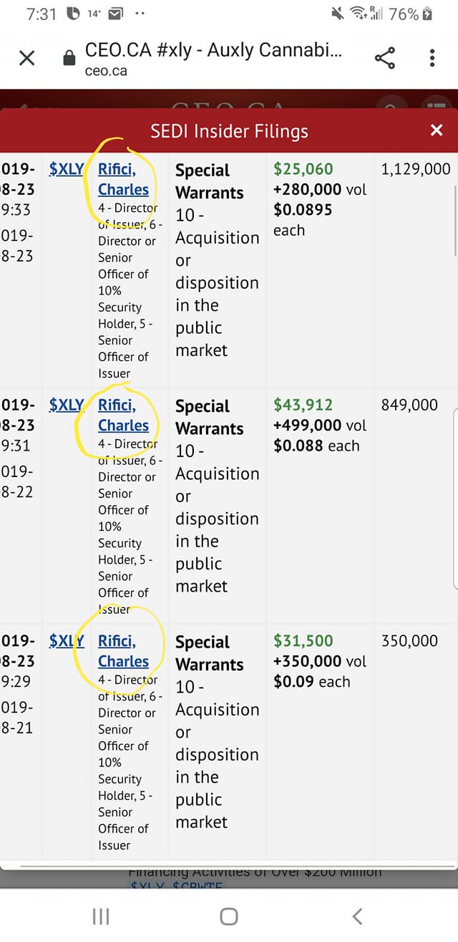Tap the battery 76% indicator
Viewport: 458px width, 942px height.
[410, 14]
